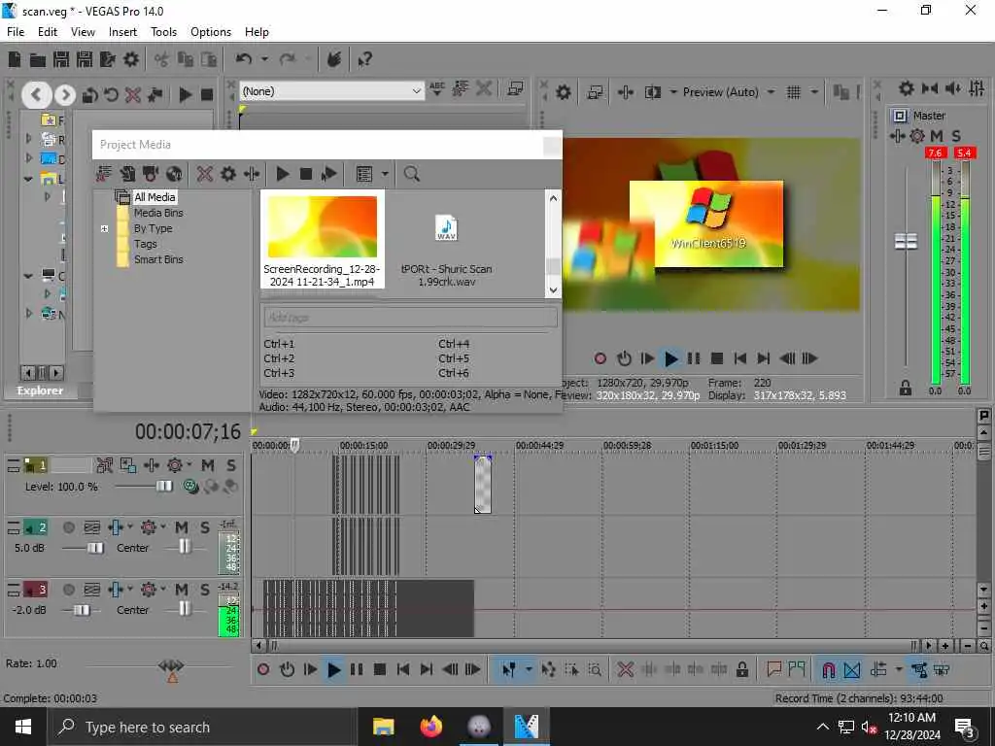Click the overlays grid icon in preview

click(x=793, y=92)
